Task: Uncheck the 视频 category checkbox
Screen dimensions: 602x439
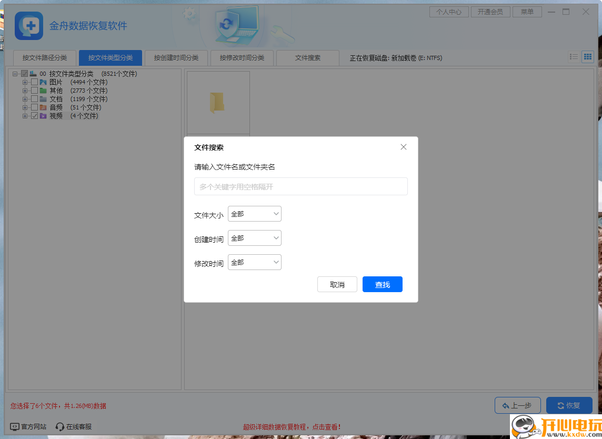Action: click(x=34, y=116)
